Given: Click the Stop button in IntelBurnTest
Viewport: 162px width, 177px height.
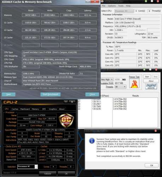Looking at the screenshot, I should tap(156, 77).
